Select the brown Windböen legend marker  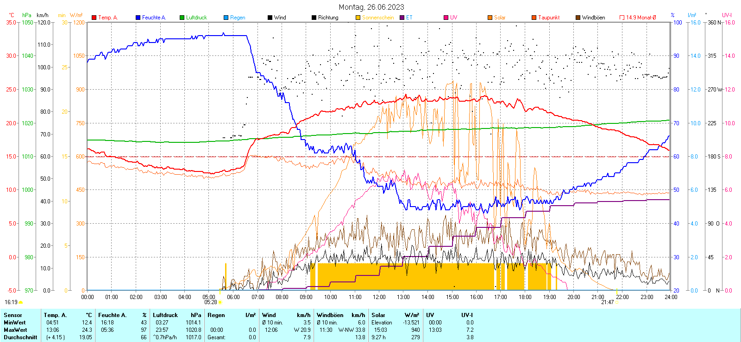tap(578, 18)
